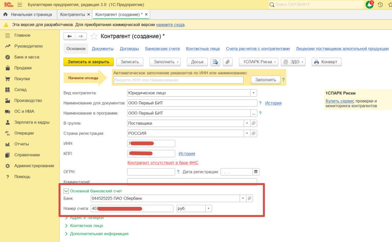Click the paperclip attached files icon

228,62
